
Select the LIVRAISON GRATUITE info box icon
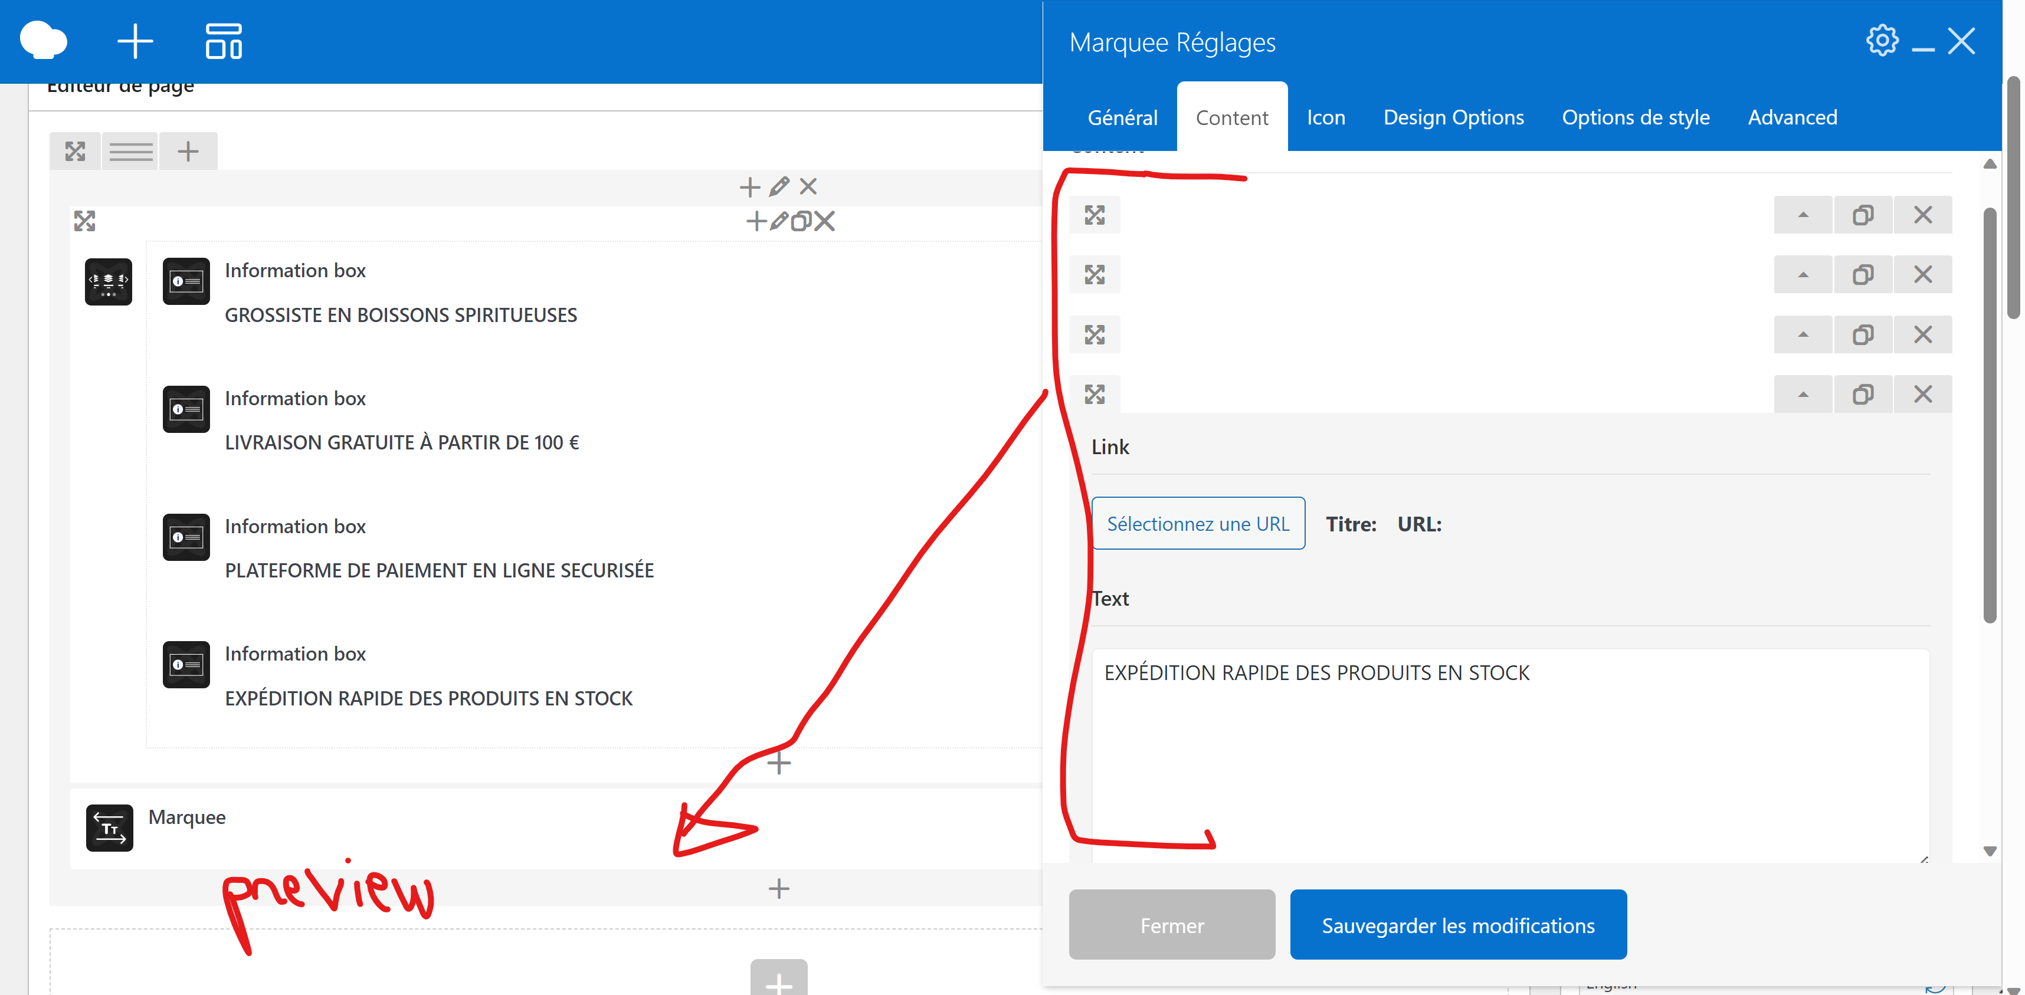pos(186,409)
